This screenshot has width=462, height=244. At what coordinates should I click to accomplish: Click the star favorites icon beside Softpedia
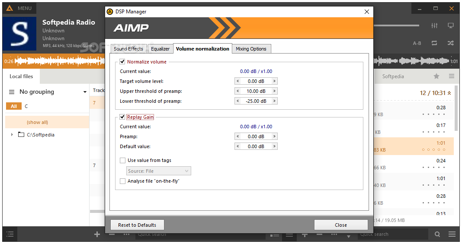(436, 76)
